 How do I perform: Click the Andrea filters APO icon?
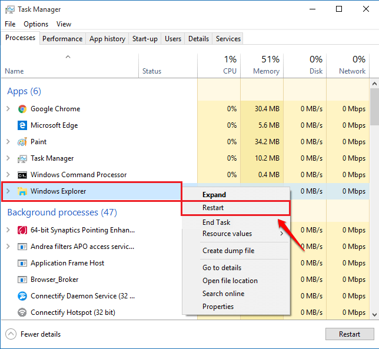(x=22, y=247)
